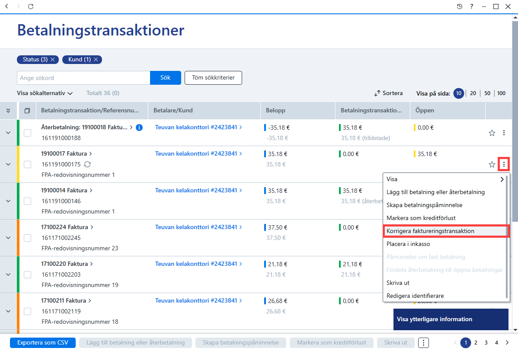
Task: Expand the 17100224 Faktura row chevron
Action: [8, 238]
